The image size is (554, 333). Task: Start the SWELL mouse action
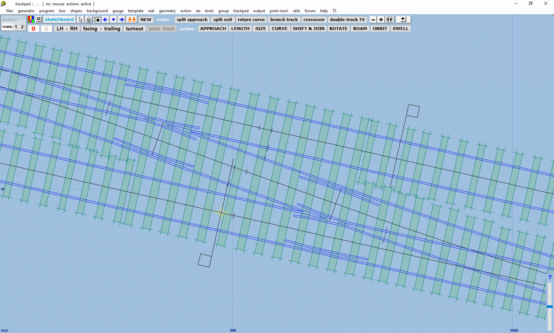[x=400, y=29]
